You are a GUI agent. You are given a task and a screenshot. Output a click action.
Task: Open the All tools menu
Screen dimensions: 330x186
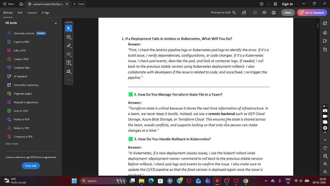click(x=8, y=13)
